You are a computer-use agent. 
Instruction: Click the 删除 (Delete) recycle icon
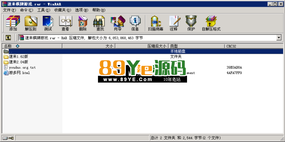[83, 23]
